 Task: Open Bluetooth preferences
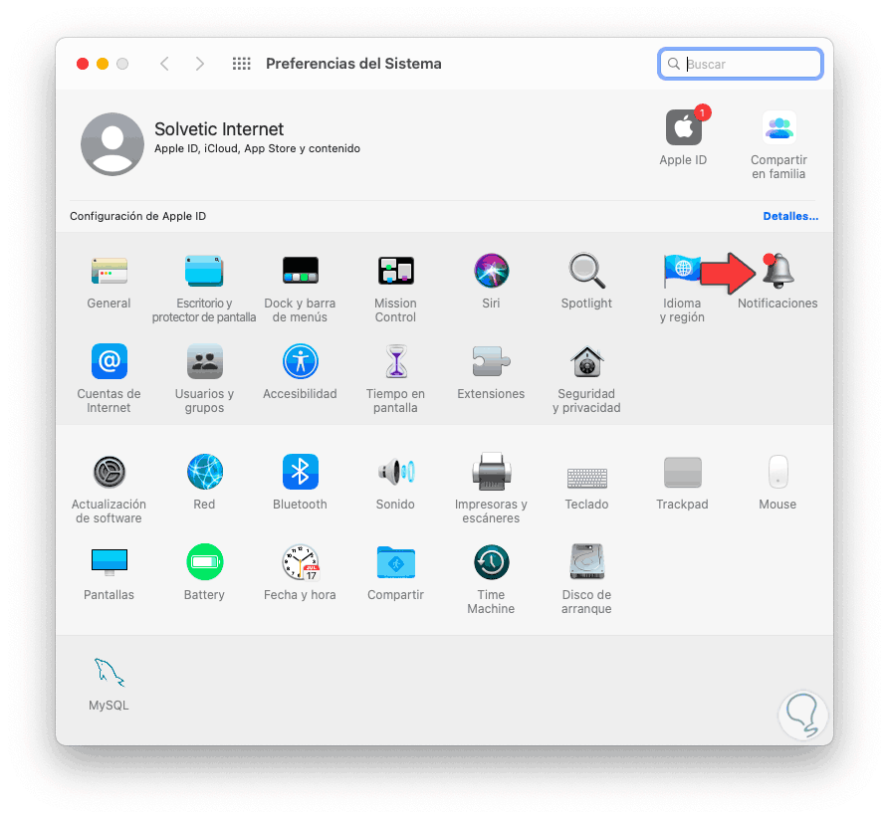point(300,472)
